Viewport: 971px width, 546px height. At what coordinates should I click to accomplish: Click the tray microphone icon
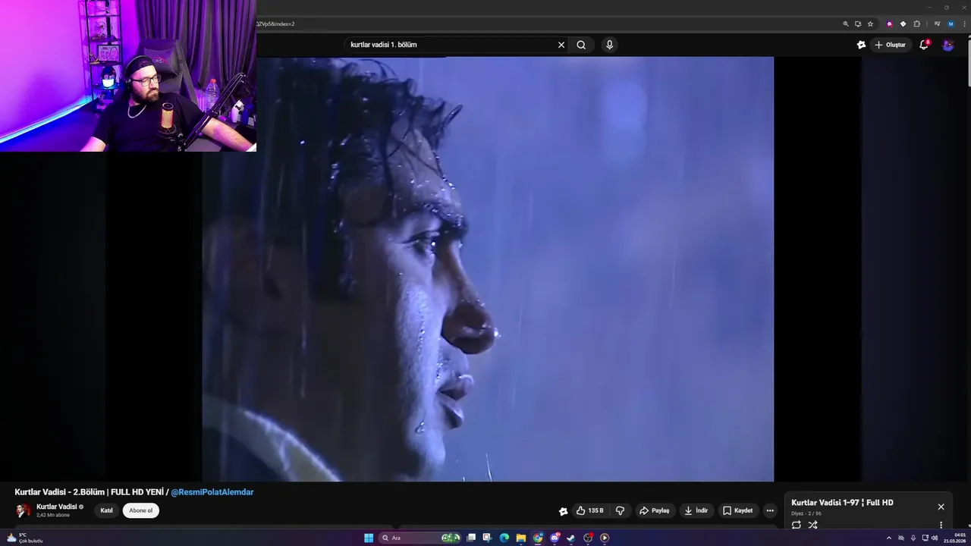tap(913, 538)
